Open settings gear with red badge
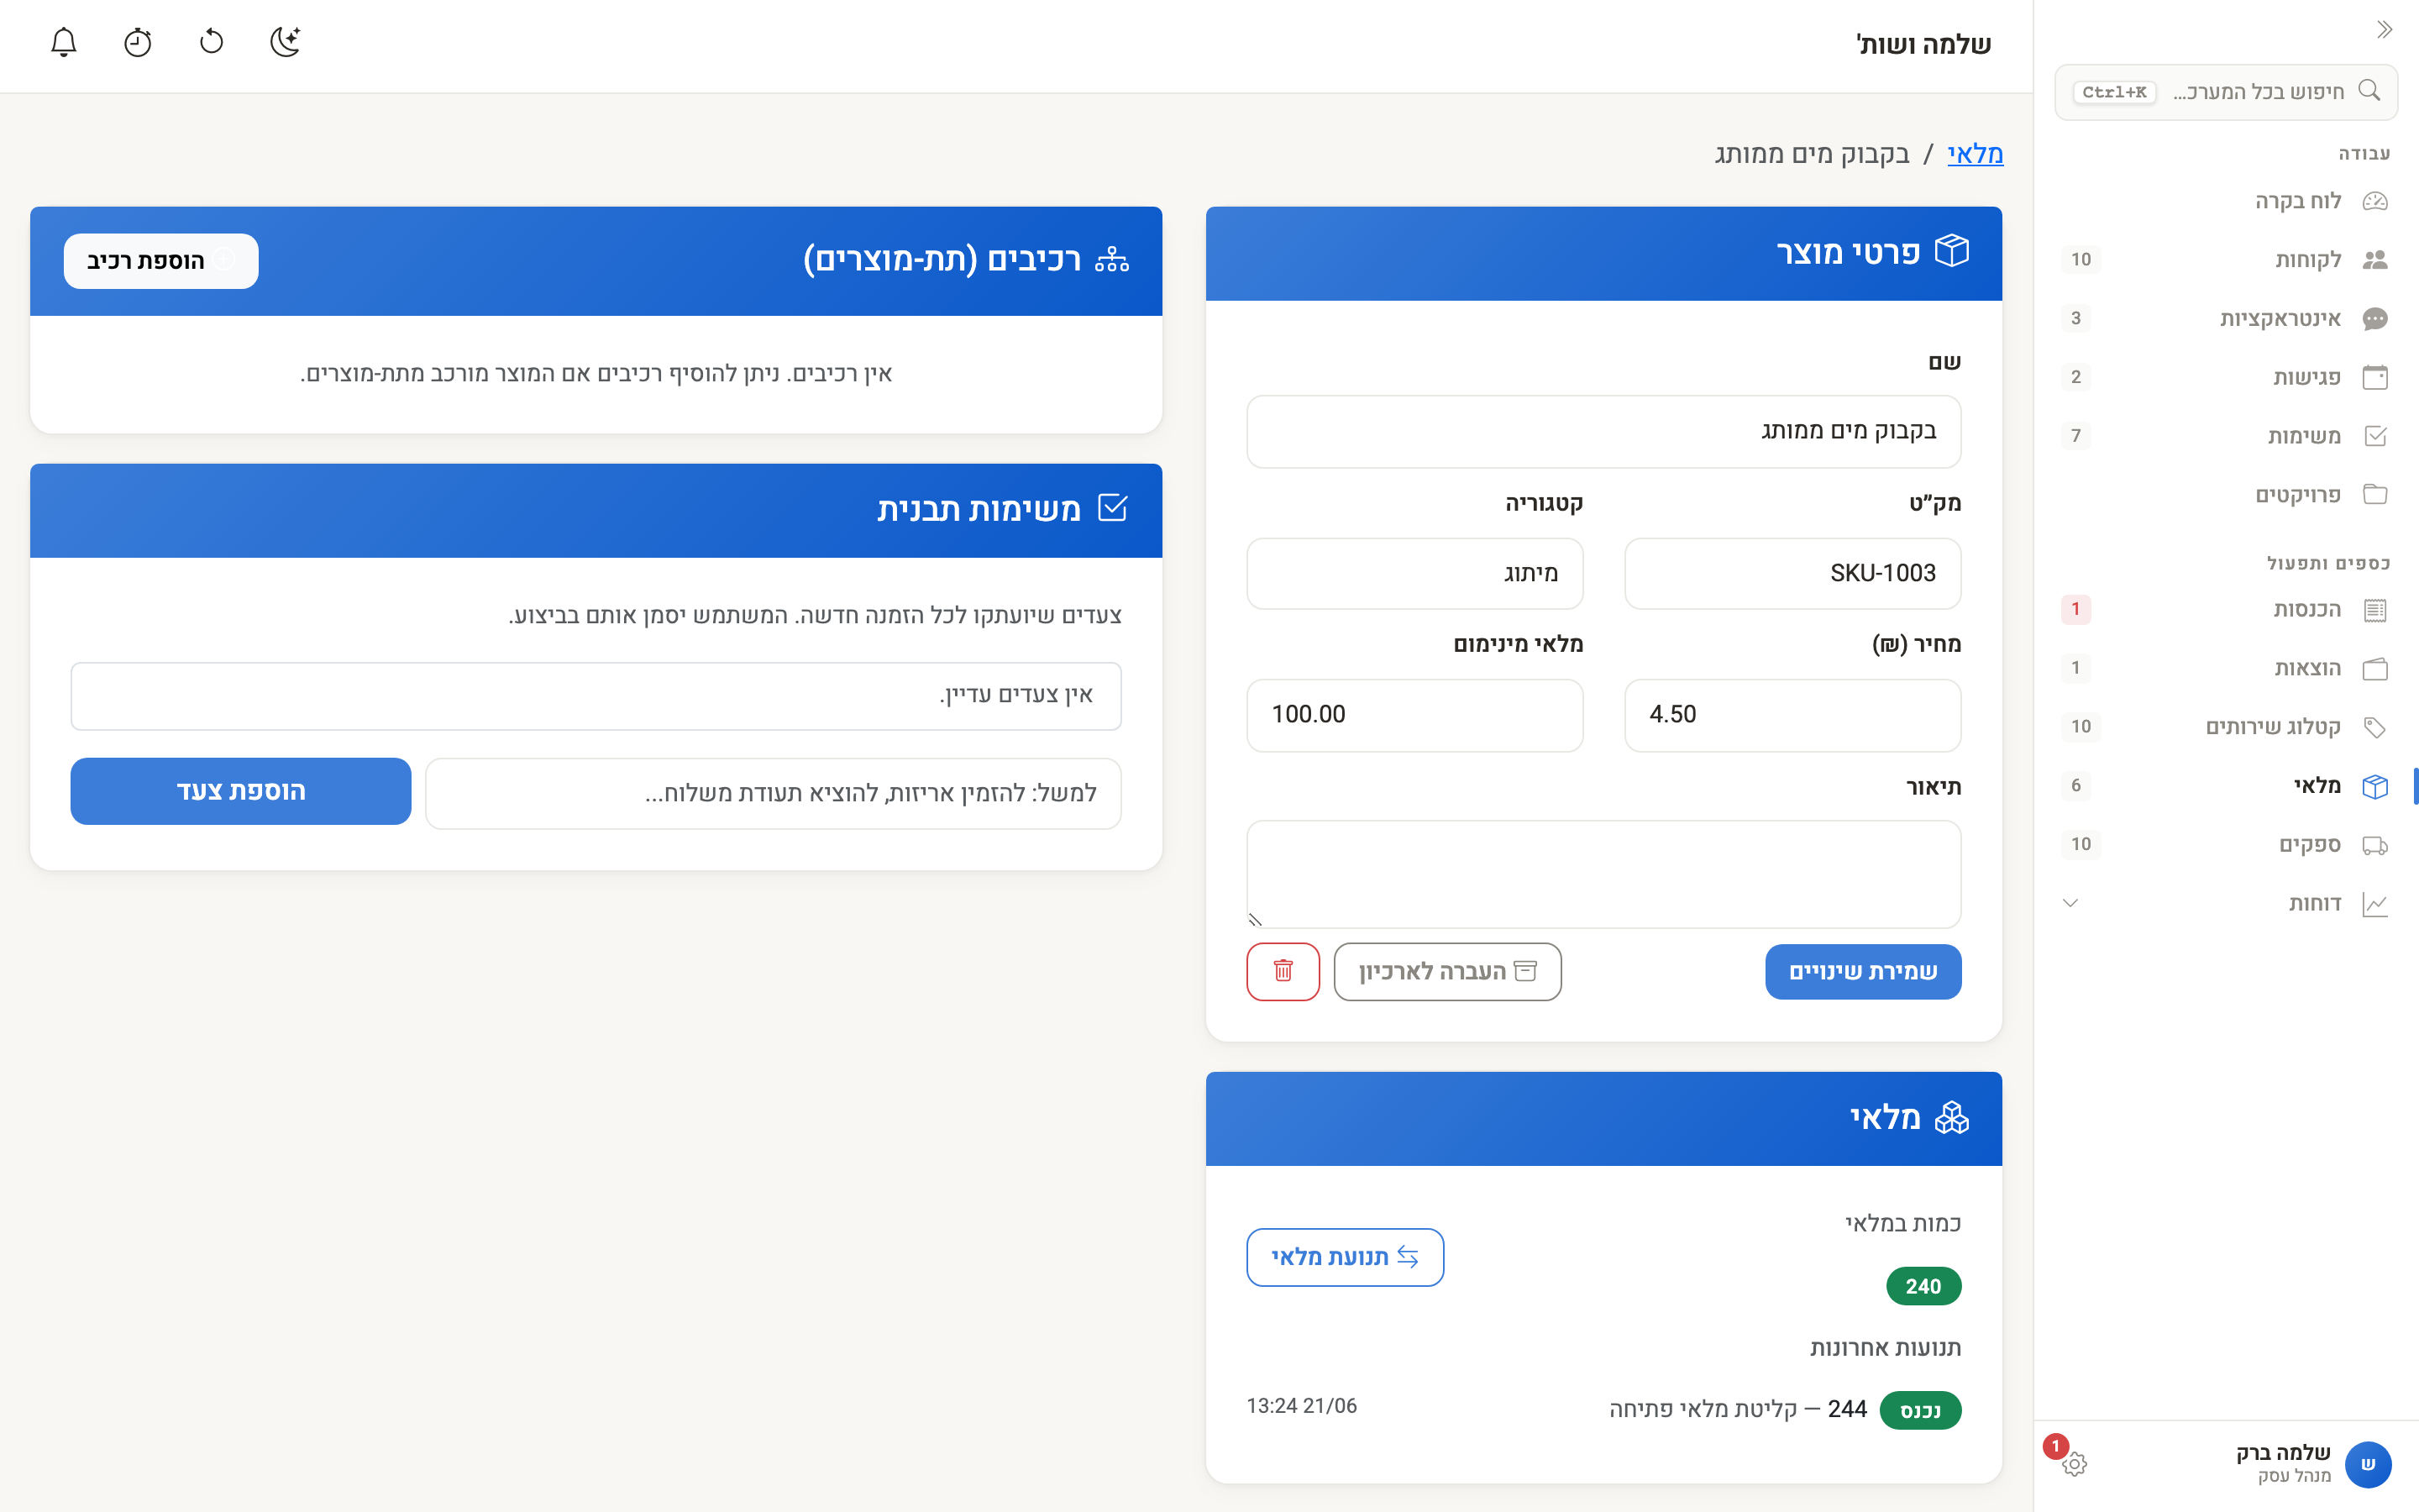This screenshot has width=2419, height=1512. coord(2074,1464)
